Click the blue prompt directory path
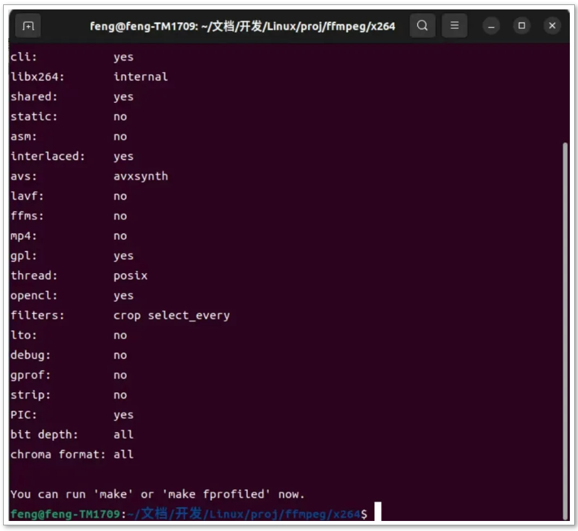578x531 pixels. [244, 513]
